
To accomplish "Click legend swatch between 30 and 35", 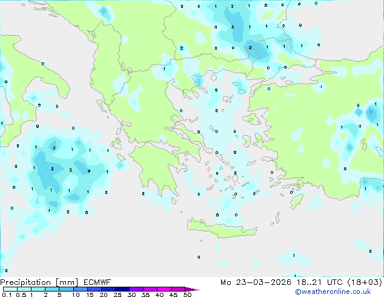I will 136,289.
